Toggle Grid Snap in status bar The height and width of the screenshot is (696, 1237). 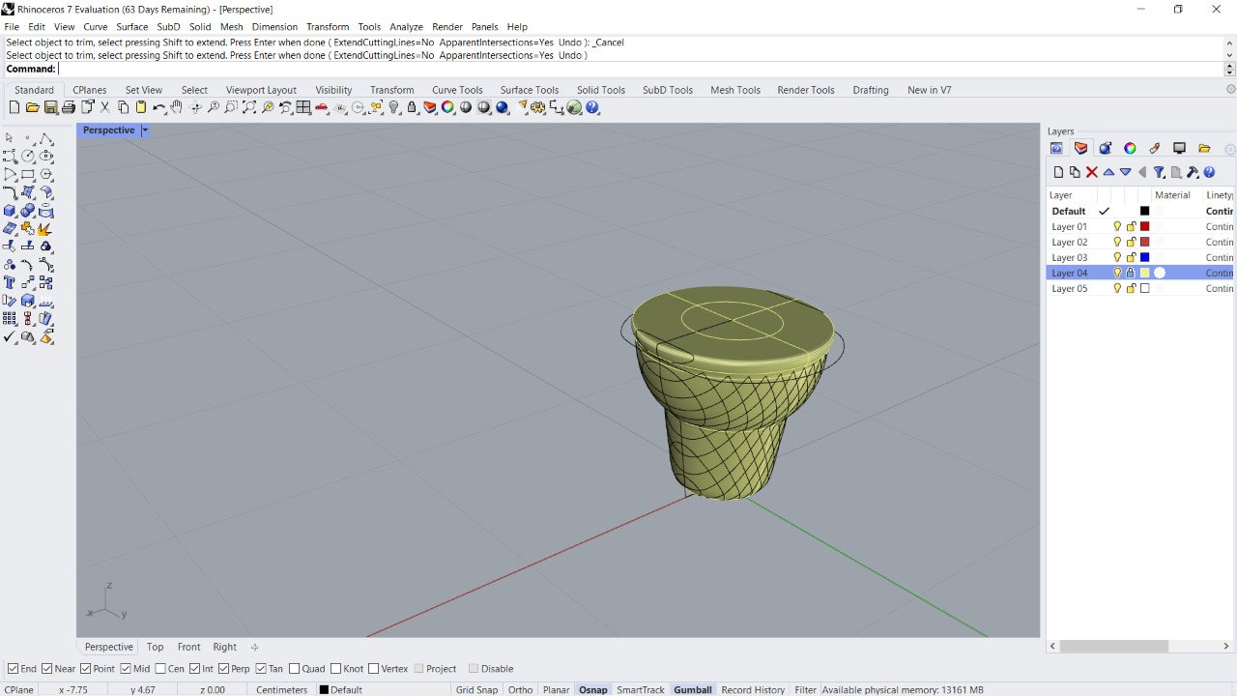(x=476, y=689)
